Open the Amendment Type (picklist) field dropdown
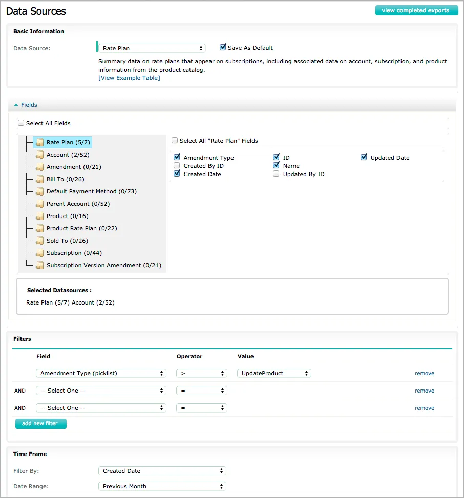 pyautogui.click(x=101, y=373)
